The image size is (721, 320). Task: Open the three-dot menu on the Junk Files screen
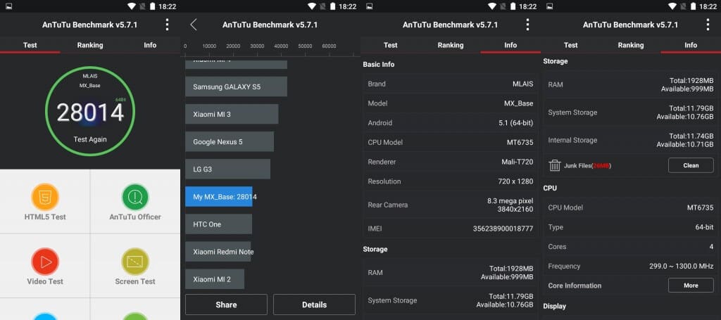(x=708, y=25)
